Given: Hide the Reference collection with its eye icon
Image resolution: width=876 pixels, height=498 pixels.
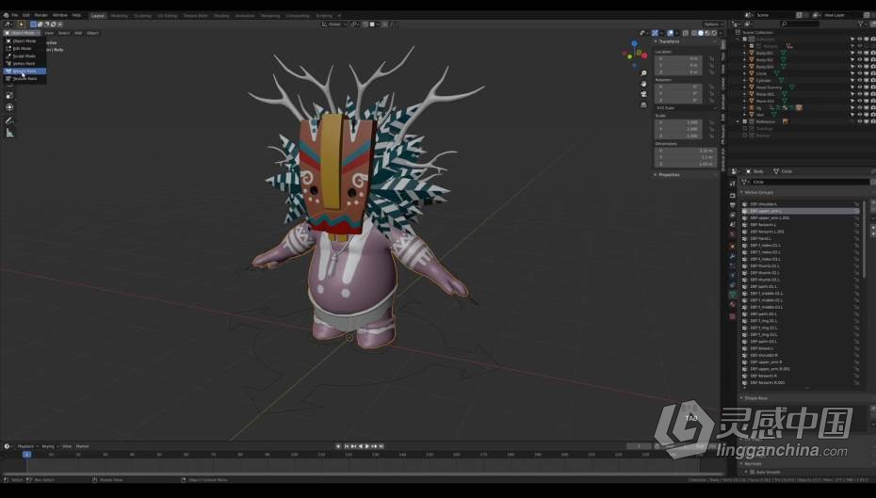Looking at the screenshot, I should 859,121.
